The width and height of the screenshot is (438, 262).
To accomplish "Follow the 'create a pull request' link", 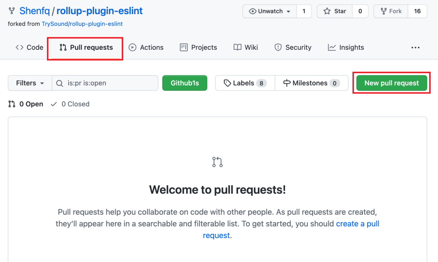I will pos(358,224).
